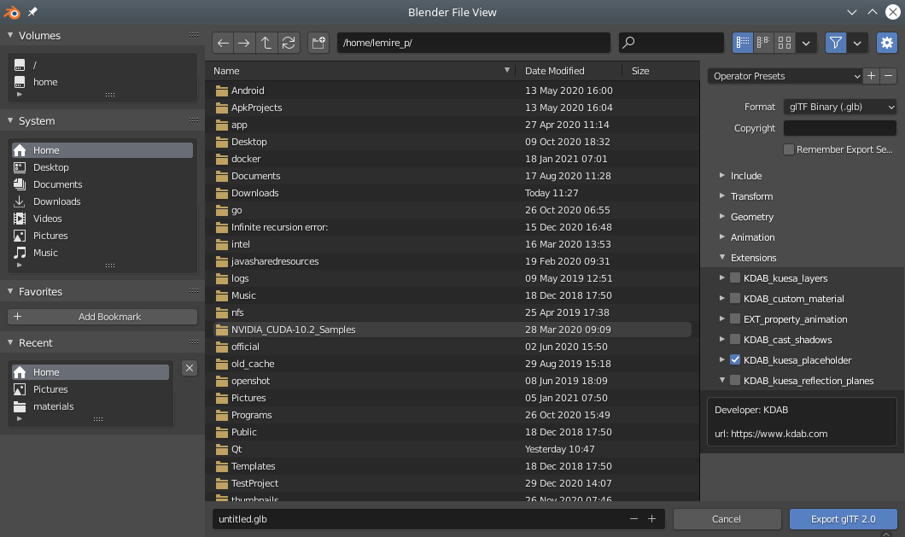Collapse the Volumes panel

(x=10, y=35)
